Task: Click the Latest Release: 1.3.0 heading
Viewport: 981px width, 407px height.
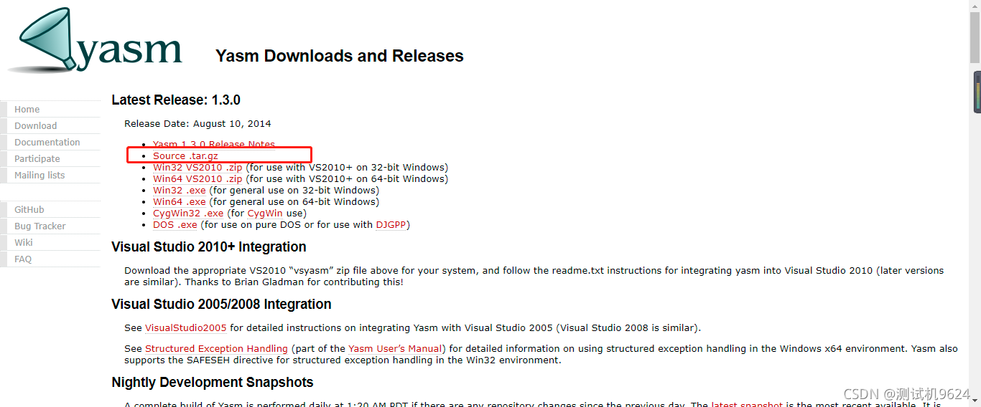Action: 176,100
